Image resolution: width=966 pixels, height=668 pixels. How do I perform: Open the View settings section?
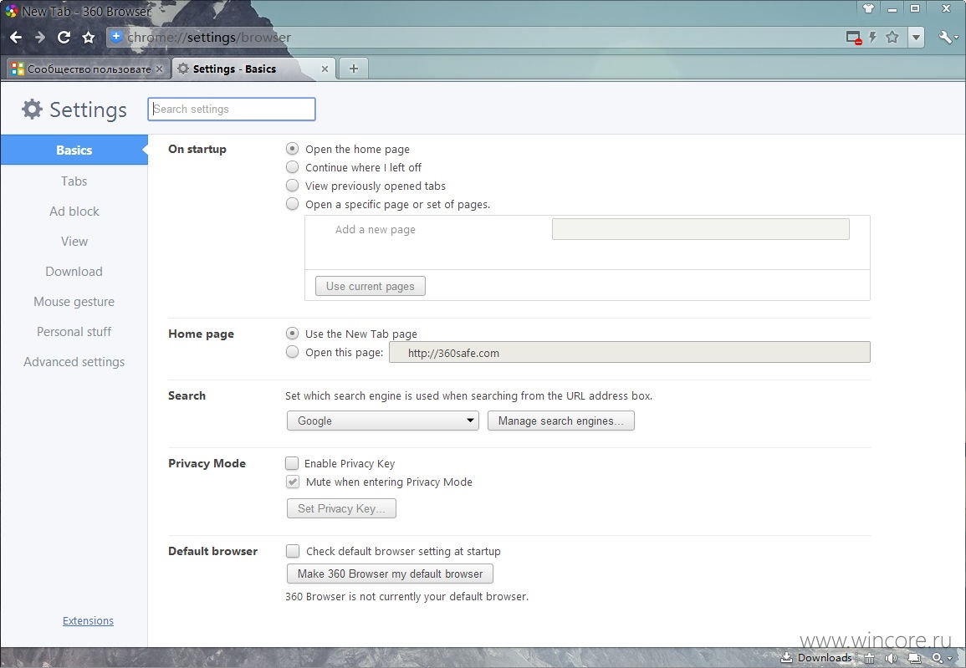[74, 242]
